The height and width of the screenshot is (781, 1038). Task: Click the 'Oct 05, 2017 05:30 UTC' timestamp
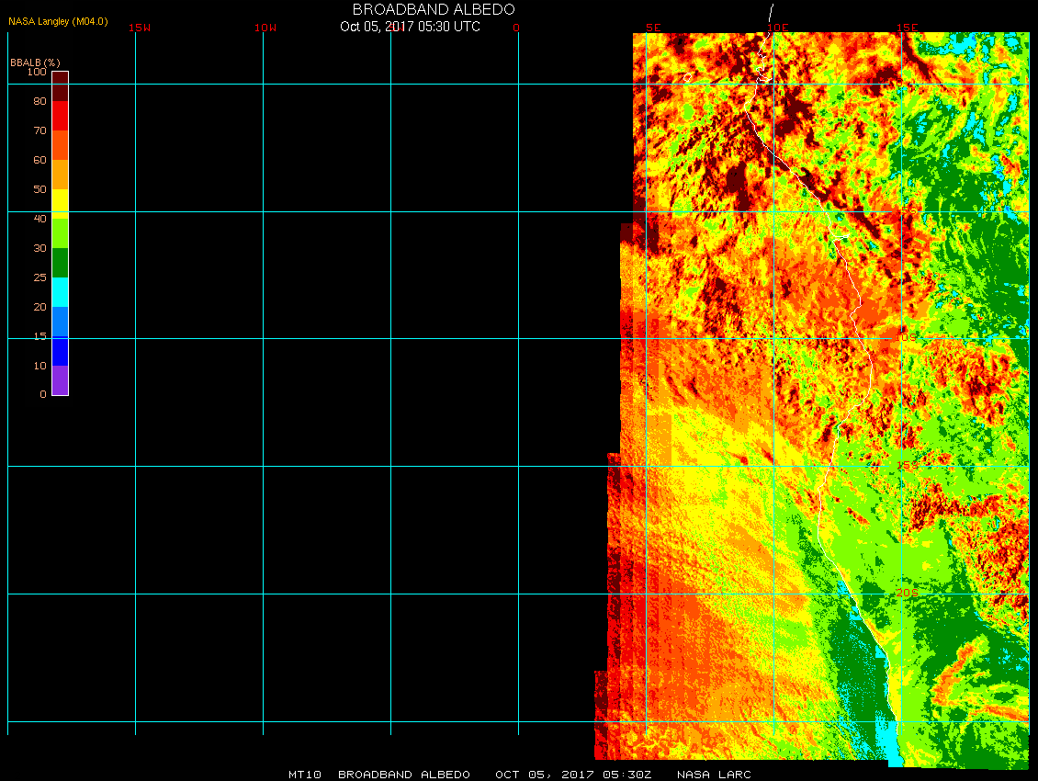click(410, 27)
